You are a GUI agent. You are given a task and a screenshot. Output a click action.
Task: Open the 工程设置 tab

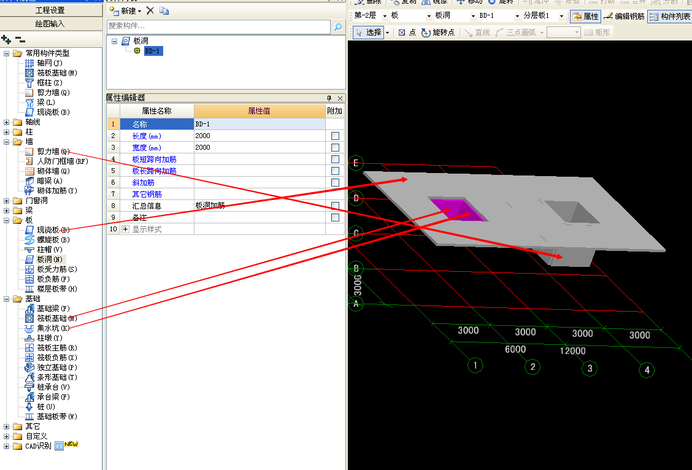coord(51,10)
